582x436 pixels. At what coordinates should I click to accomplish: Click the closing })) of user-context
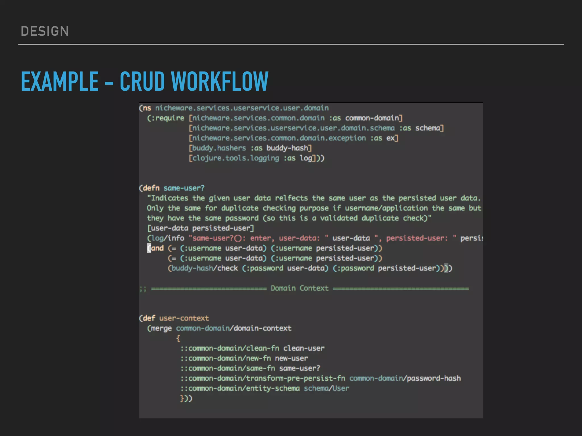tap(186, 399)
